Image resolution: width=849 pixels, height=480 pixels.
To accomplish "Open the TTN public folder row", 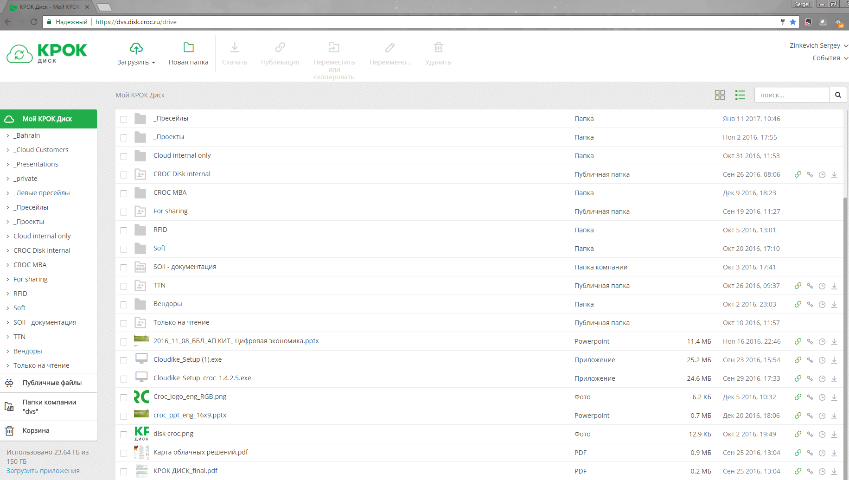I will click(160, 285).
